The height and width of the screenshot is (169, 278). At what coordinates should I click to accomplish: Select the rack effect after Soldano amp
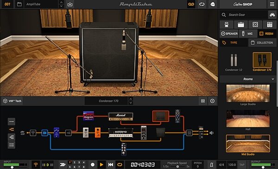(x=144, y=133)
